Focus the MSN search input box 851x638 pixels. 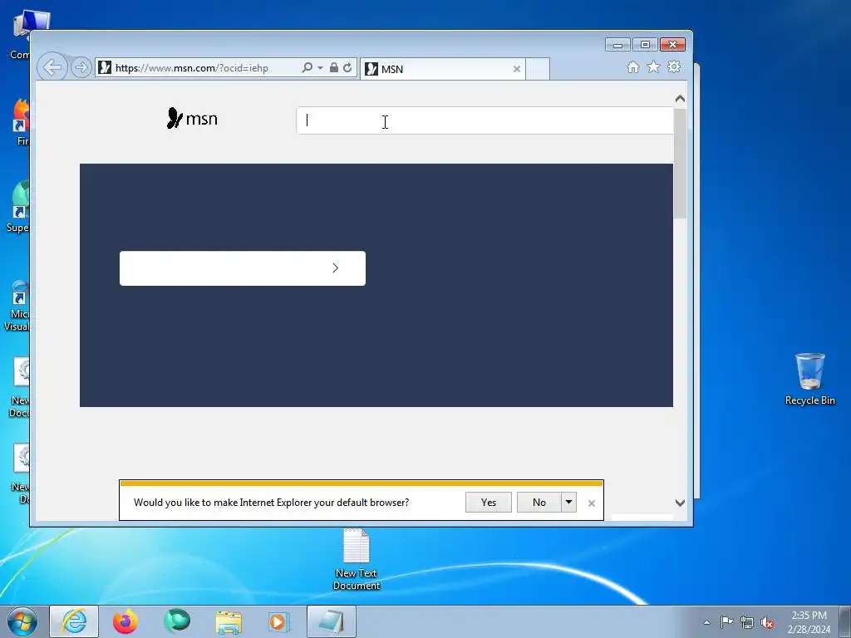point(485,120)
